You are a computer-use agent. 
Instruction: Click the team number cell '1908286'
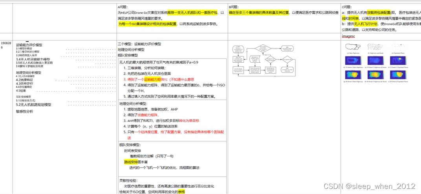[6, 45]
